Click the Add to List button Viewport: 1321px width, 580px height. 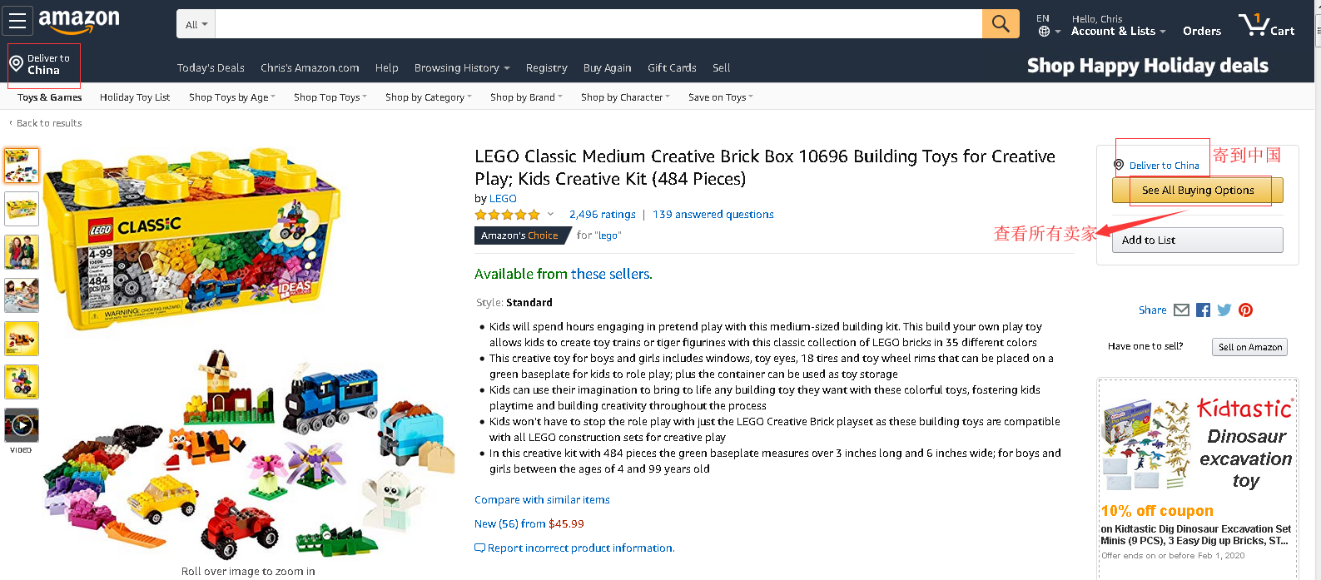coord(1197,240)
